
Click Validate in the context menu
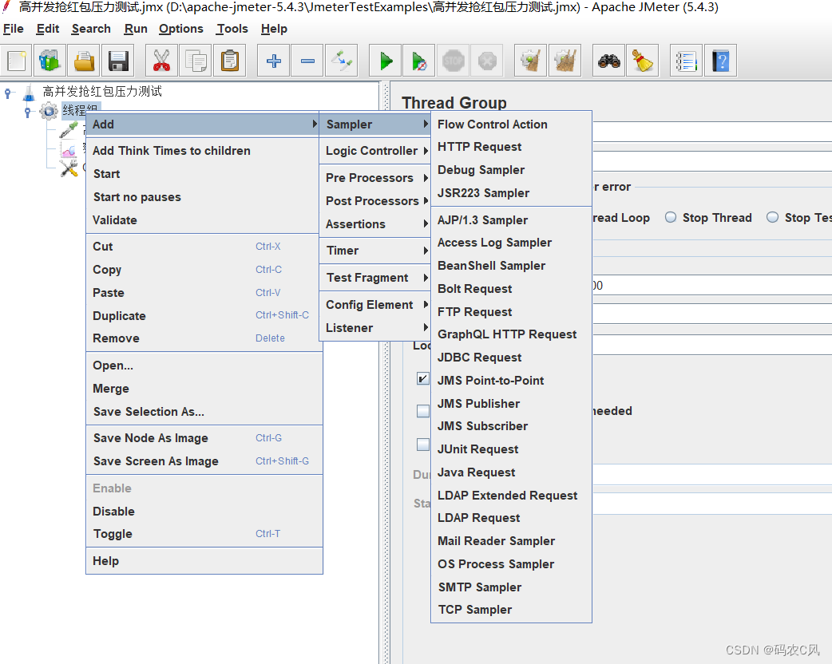[x=204, y=220]
